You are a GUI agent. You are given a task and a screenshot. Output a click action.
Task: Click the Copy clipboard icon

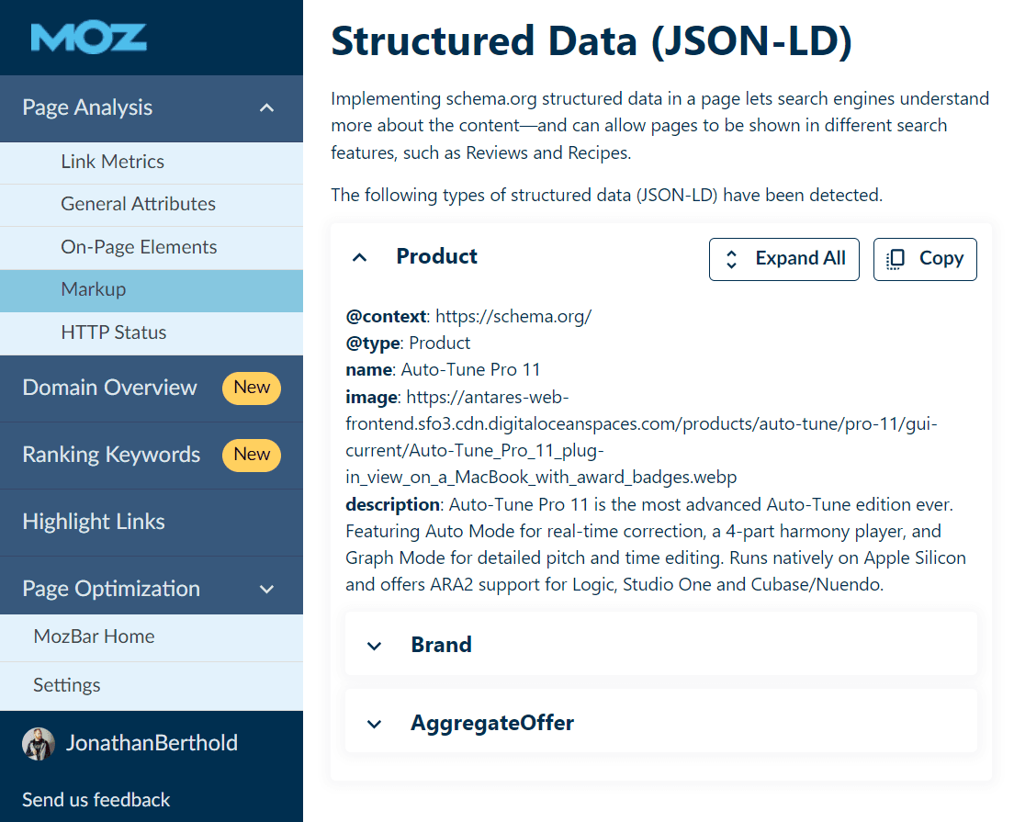click(x=896, y=259)
